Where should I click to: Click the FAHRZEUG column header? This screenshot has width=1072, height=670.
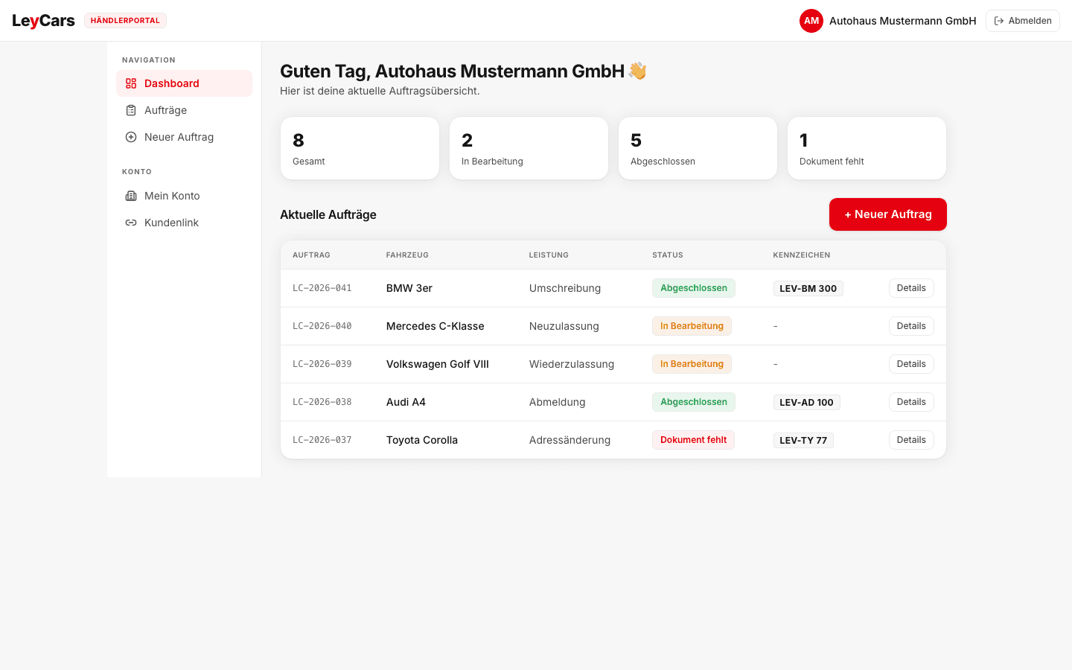407,255
